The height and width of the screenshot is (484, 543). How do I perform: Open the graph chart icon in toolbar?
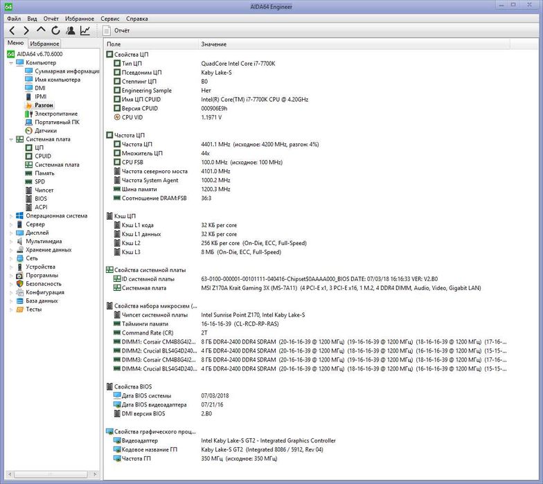pos(85,30)
